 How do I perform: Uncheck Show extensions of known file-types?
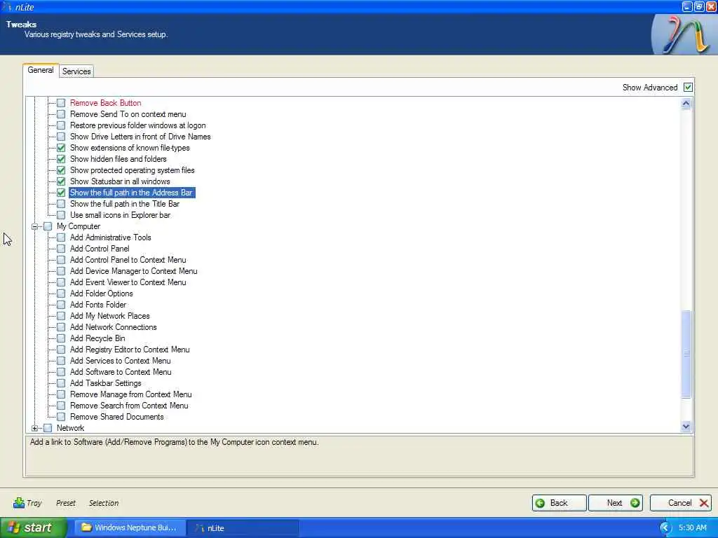[x=61, y=148]
